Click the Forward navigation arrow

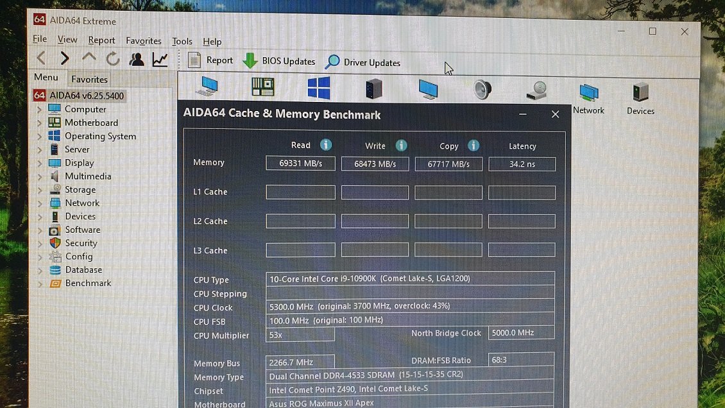click(x=65, y=58)
